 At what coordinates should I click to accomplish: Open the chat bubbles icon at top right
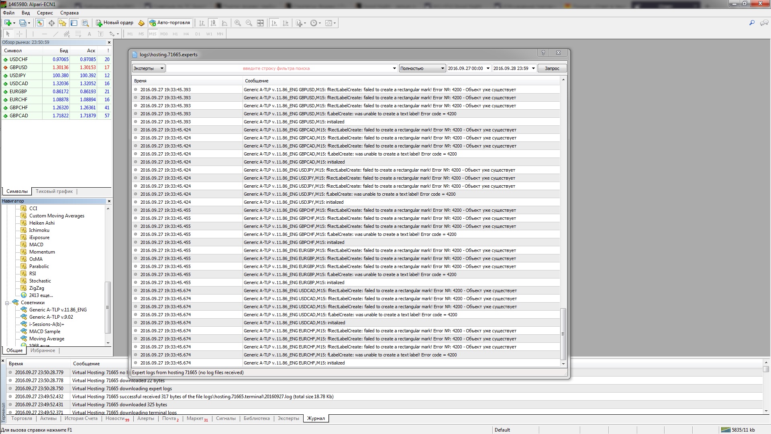[x=764, y=23]
